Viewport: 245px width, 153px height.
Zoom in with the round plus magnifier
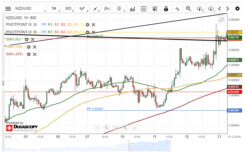click(x=125, y=128)
